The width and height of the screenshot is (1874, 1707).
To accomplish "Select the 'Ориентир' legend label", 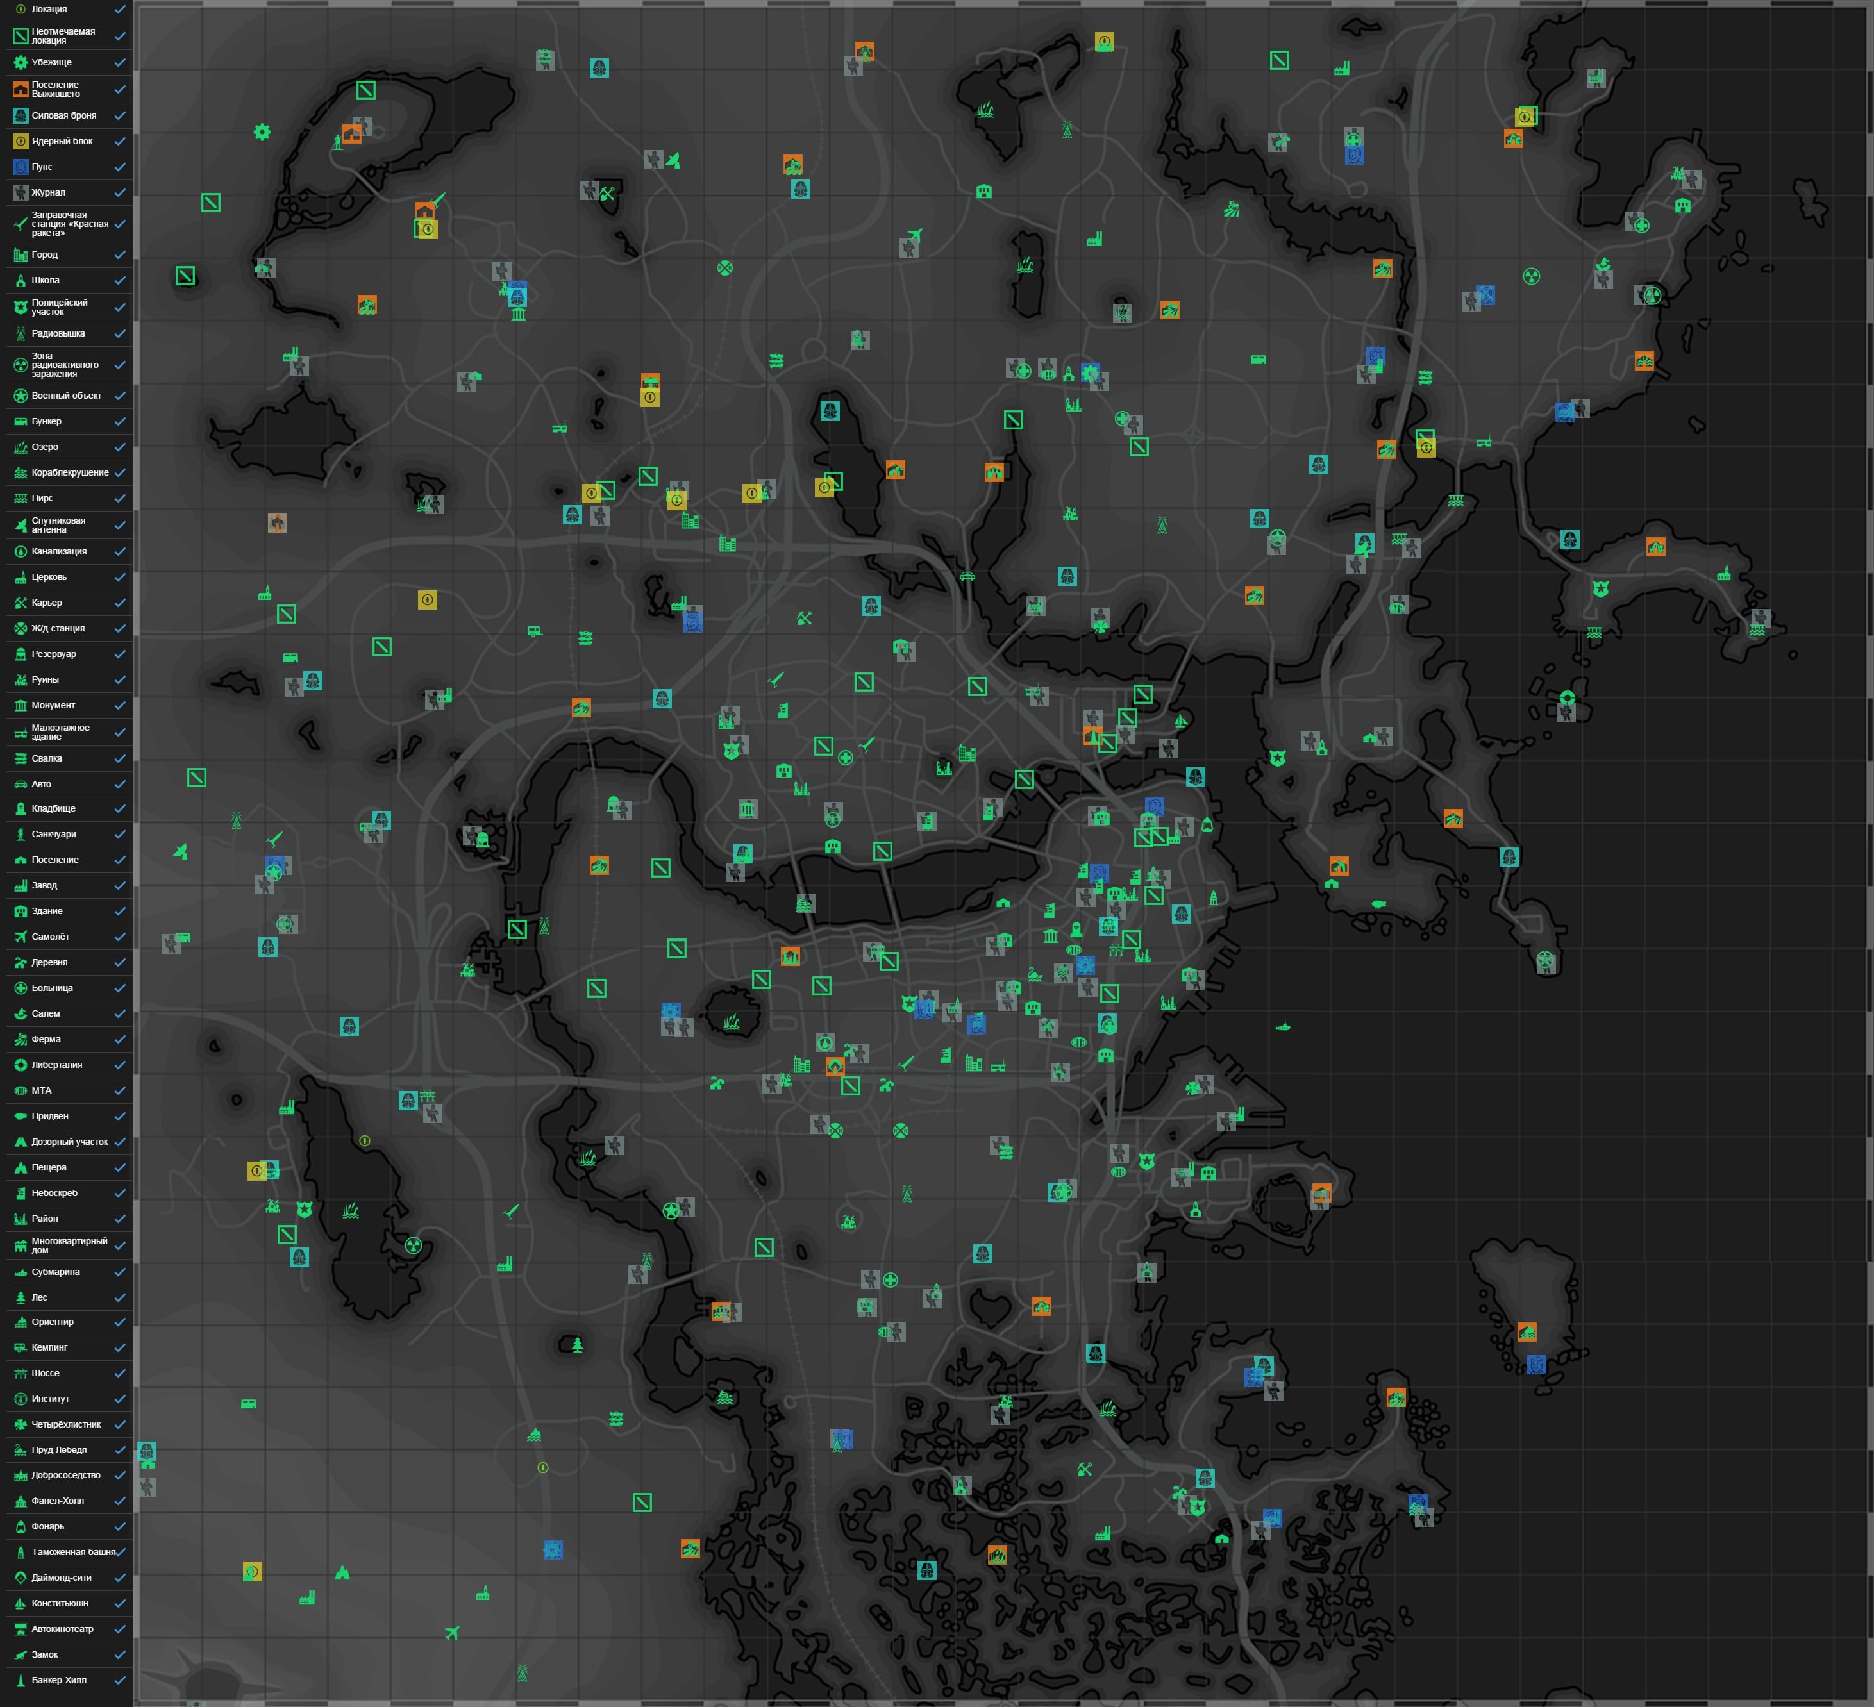I will tap(53, 1322).
